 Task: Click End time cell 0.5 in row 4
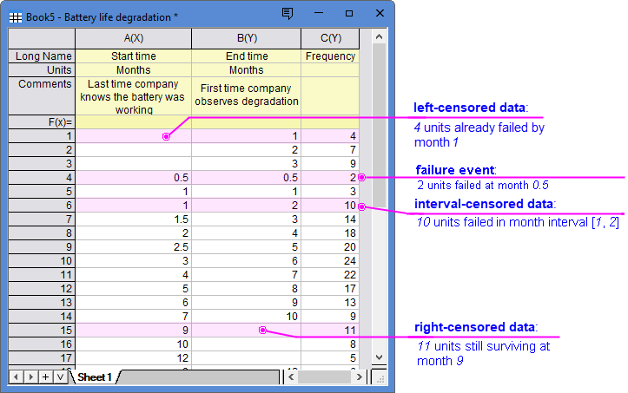tap(247, 178)
